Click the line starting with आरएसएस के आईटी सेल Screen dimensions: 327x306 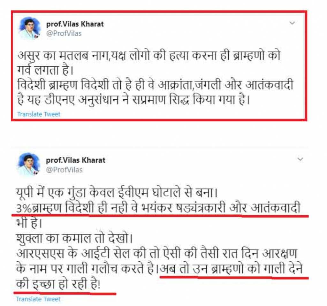(x=156, y=253)
